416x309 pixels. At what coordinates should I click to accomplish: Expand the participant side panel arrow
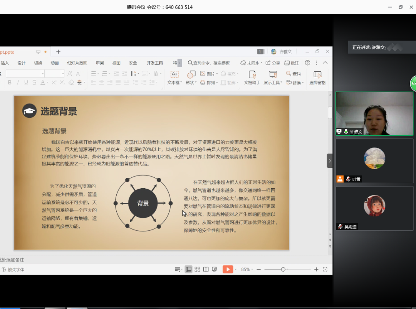pos(330,160)
